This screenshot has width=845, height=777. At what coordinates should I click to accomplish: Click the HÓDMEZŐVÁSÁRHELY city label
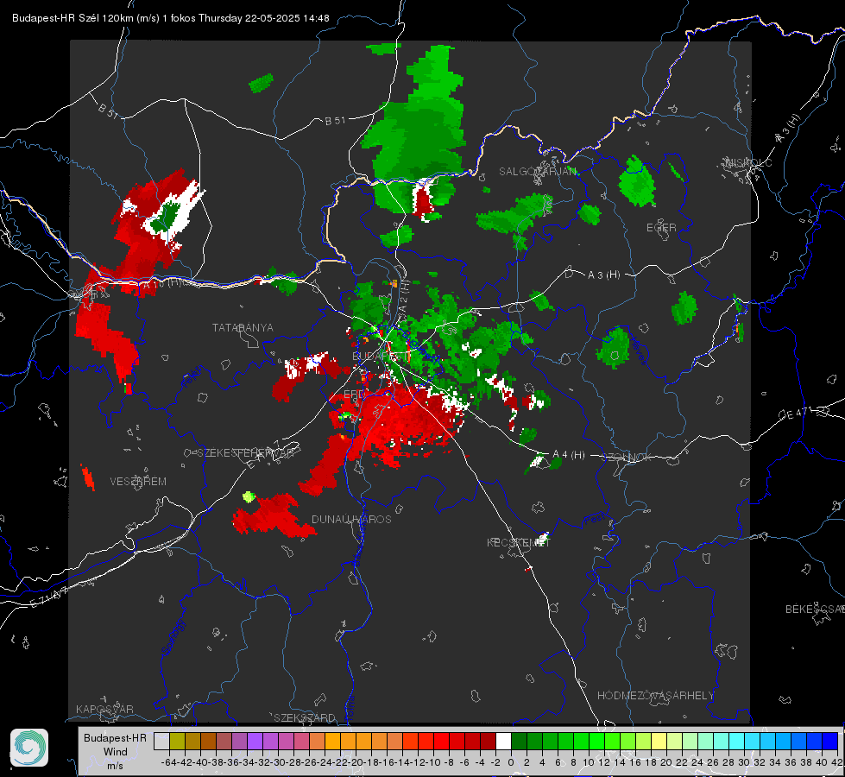click(x=655, y=696)
